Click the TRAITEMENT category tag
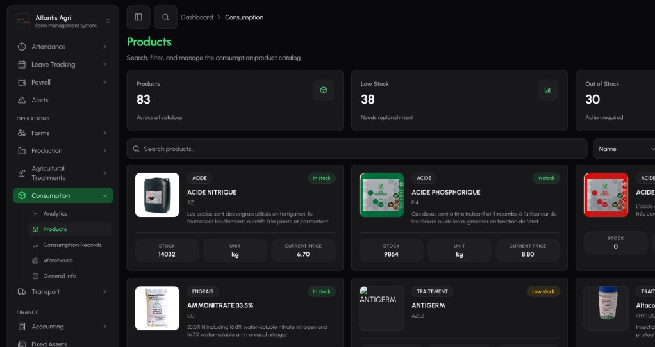The image size is (655, 347). [432, 291]
